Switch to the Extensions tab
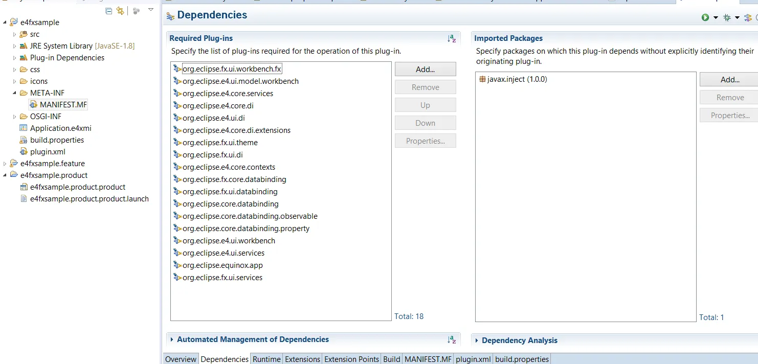Image resolution: width=758 pixels, height=364 pixels. tap(302, 359)
